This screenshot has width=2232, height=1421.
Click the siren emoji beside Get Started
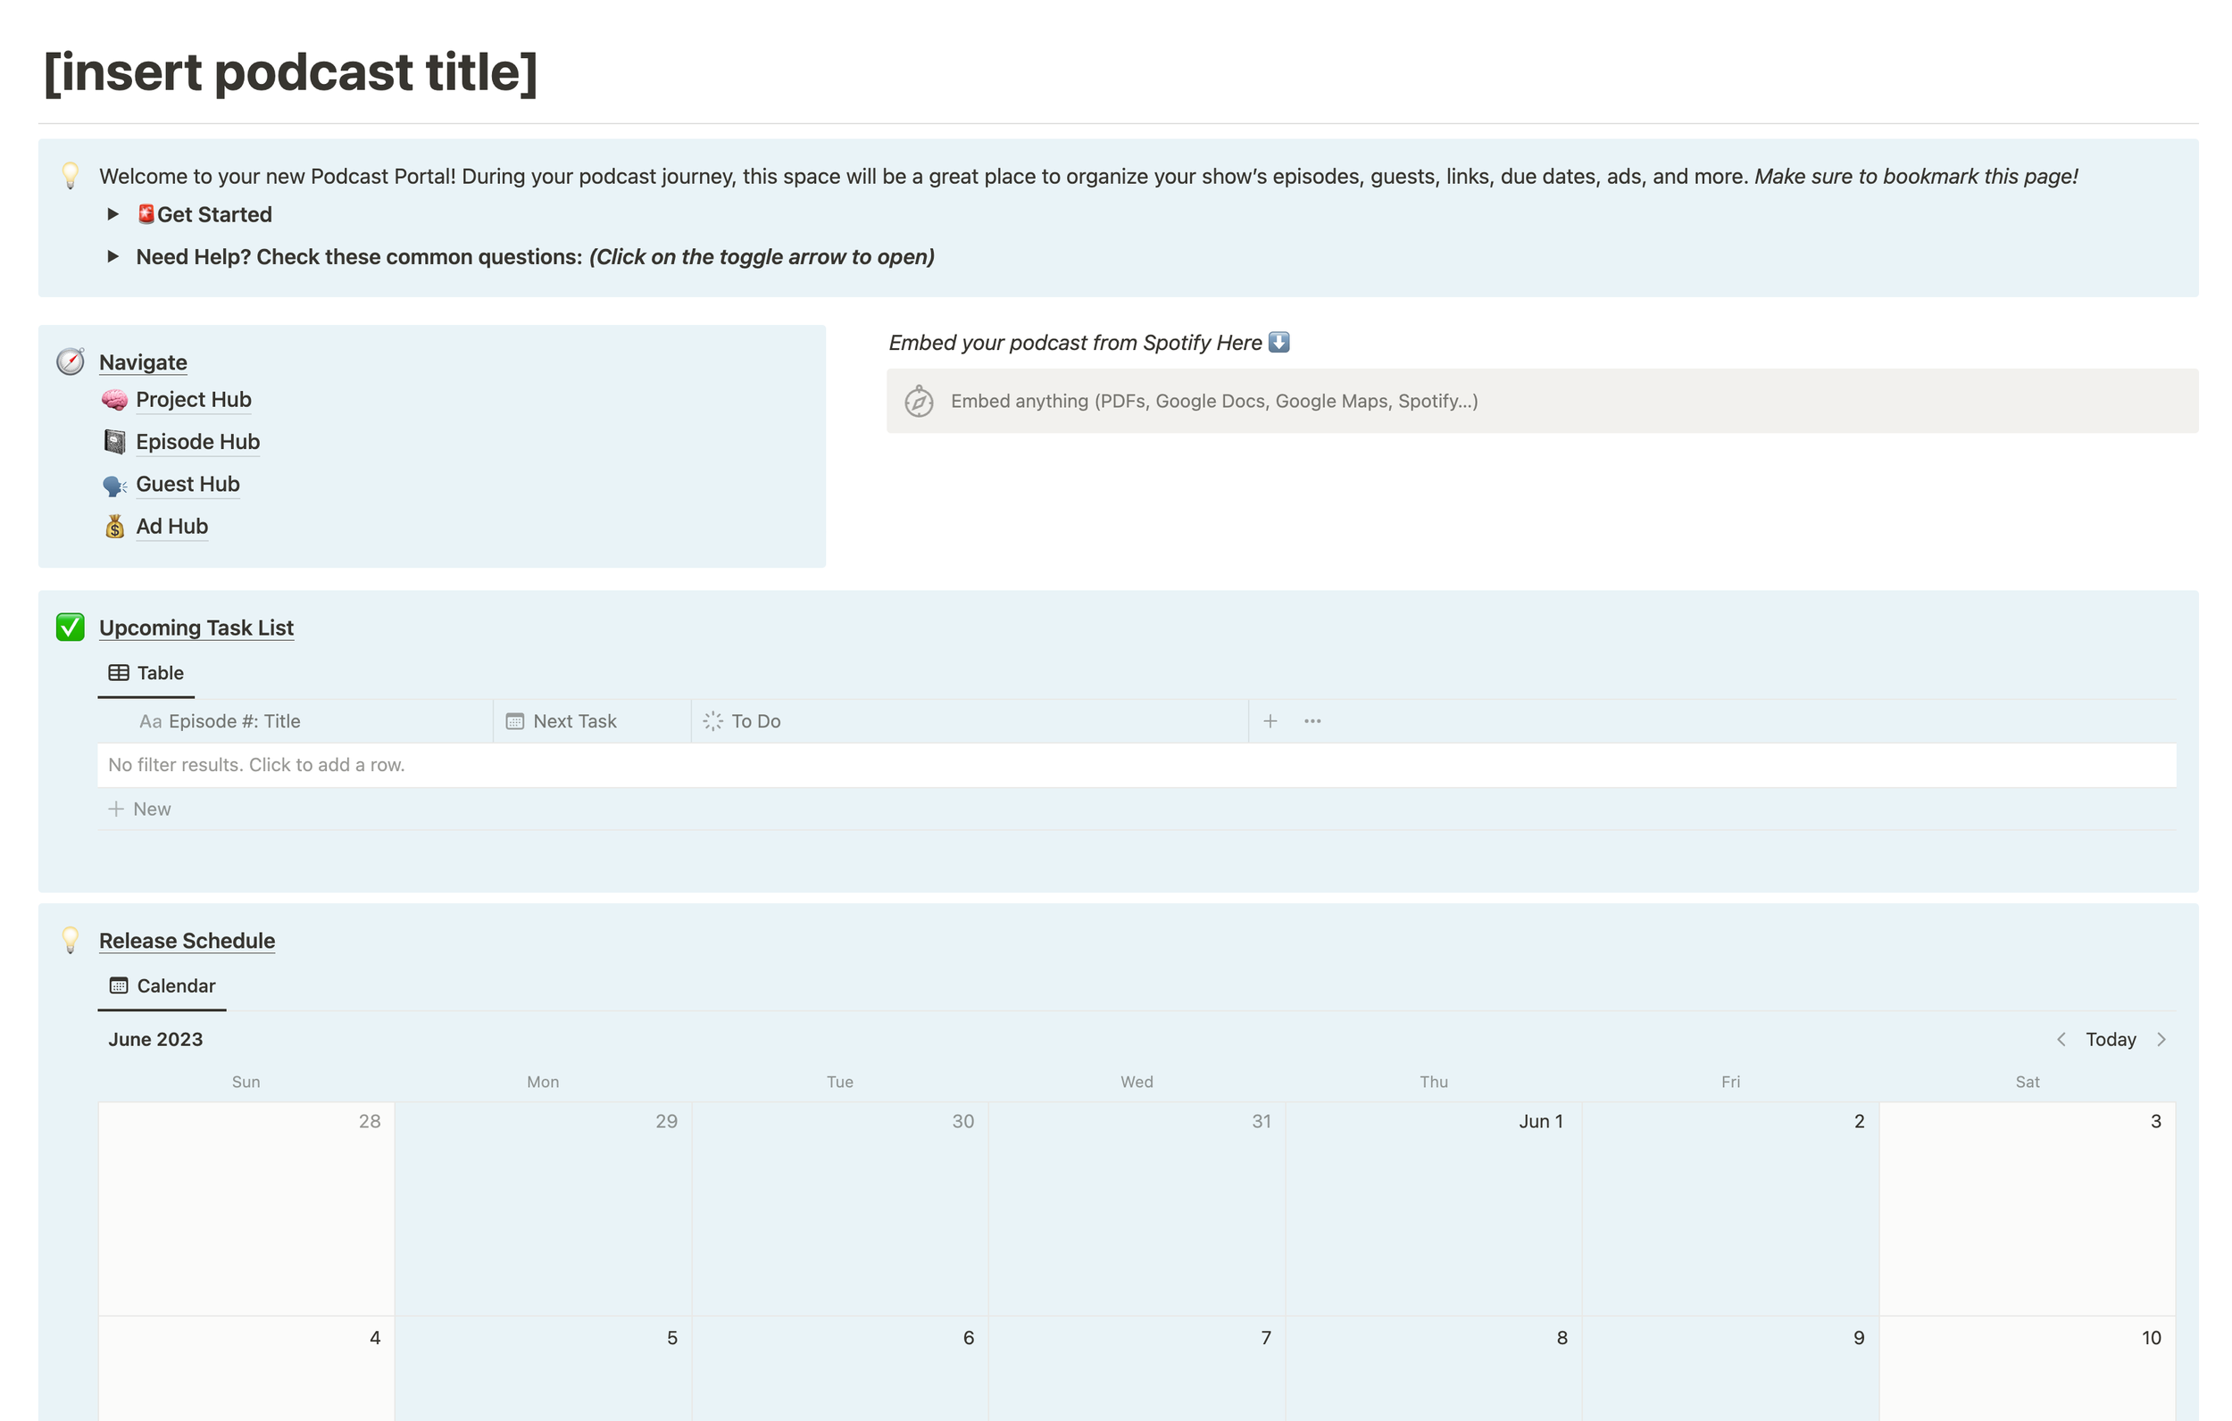146,214
